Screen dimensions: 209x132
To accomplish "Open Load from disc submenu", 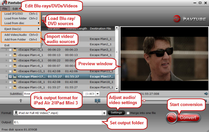I will pos(21,23).
